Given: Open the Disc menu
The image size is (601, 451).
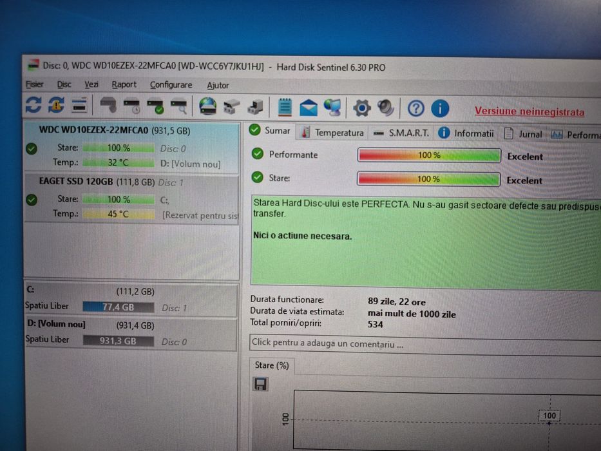Looking at the screenshot, I should 64,84.
